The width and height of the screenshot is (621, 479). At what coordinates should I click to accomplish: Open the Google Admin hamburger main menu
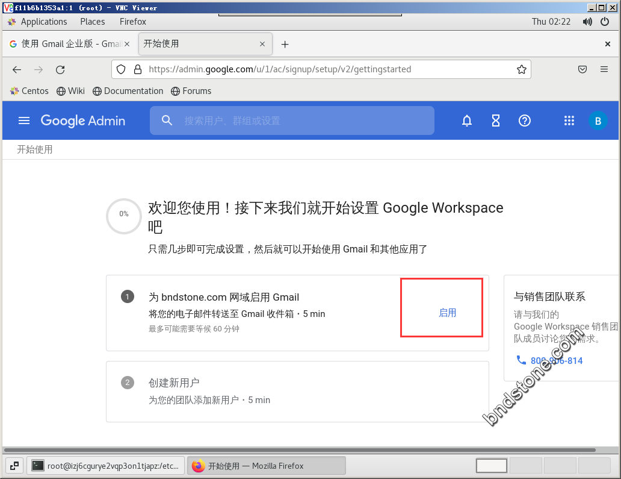pos(24,121)
